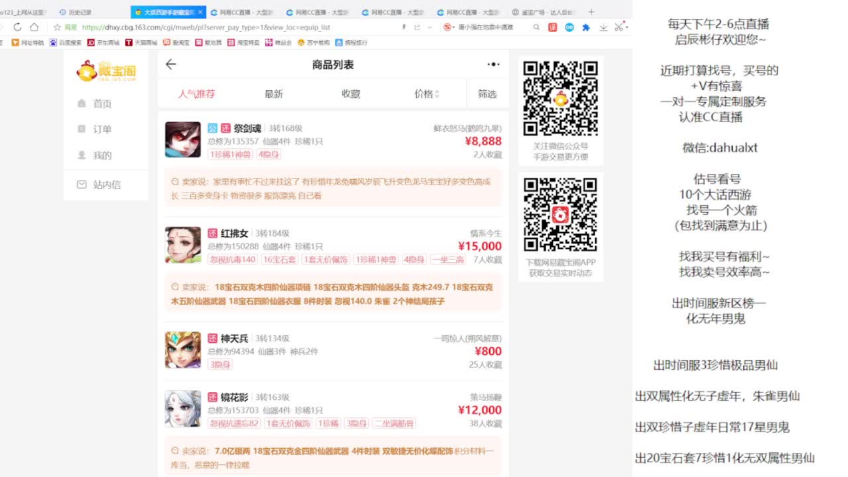Click the 二坐满筋骨 tag
The width and height of the screenshot is (848, 477).
[x=394, y=423]
